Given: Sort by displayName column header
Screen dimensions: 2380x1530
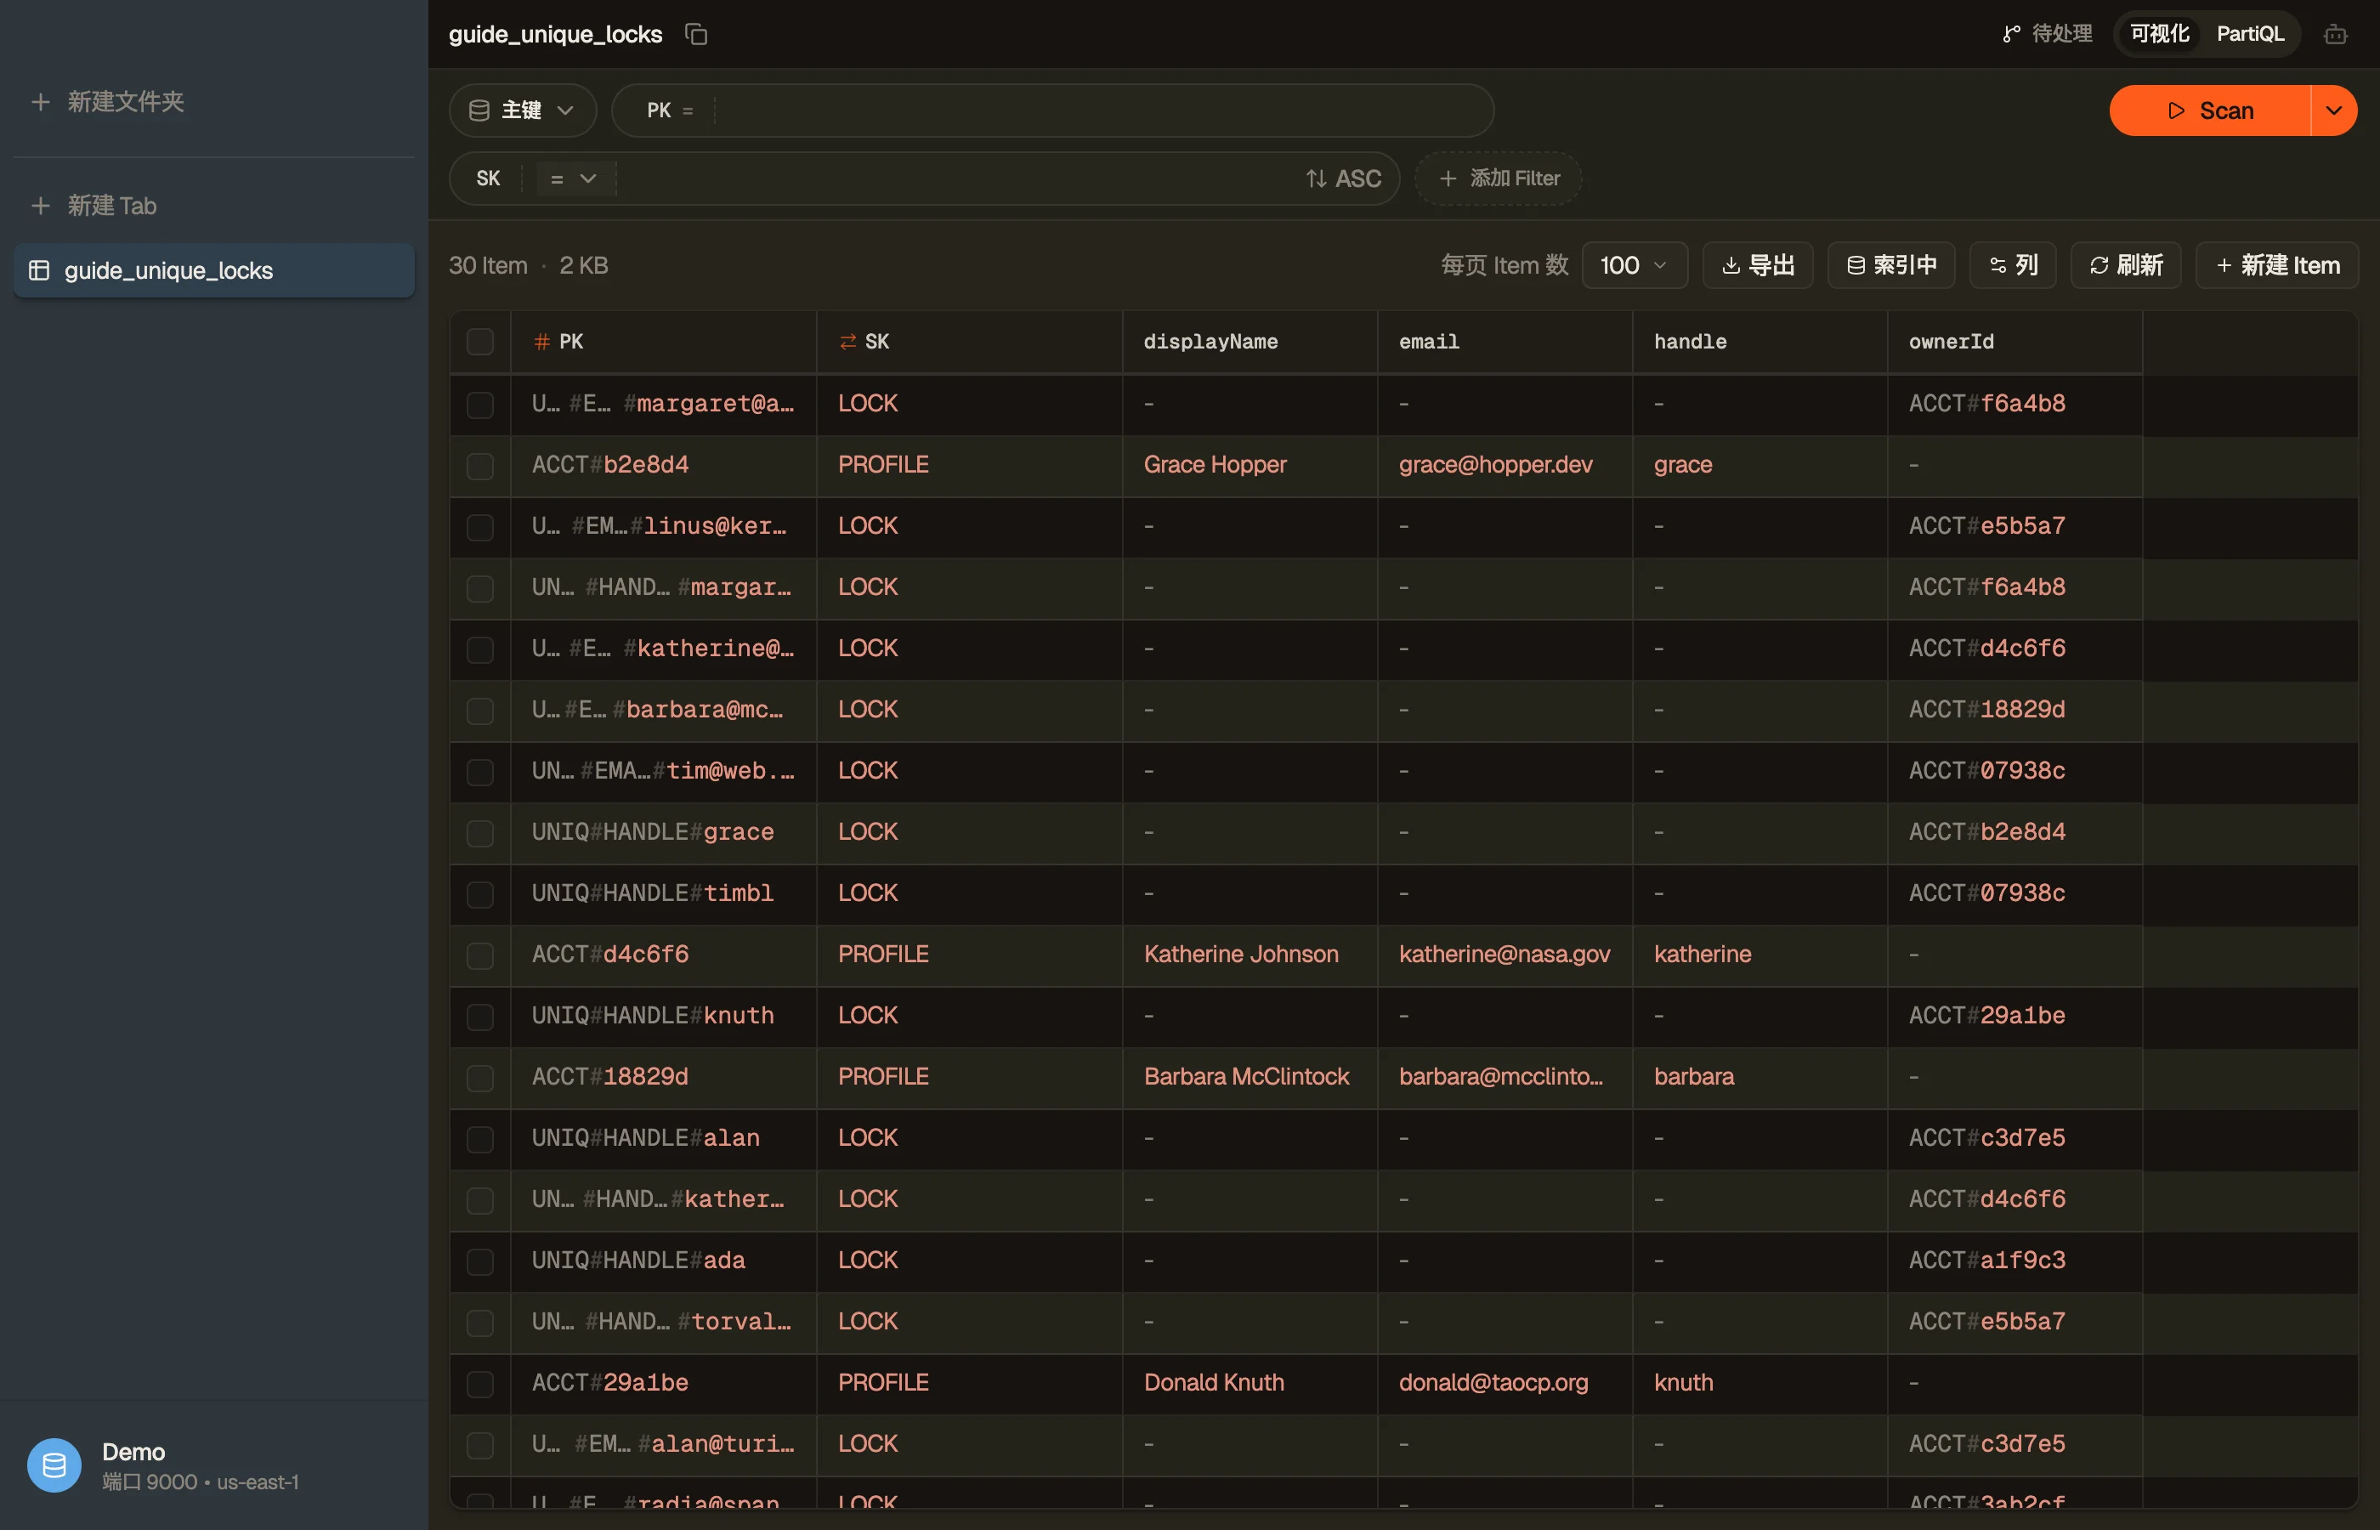Looking at the screenshot, I should pyautogui.click(x=1249, y=342).
